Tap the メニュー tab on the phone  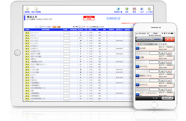pyautogui.click(x=147, y=39)
